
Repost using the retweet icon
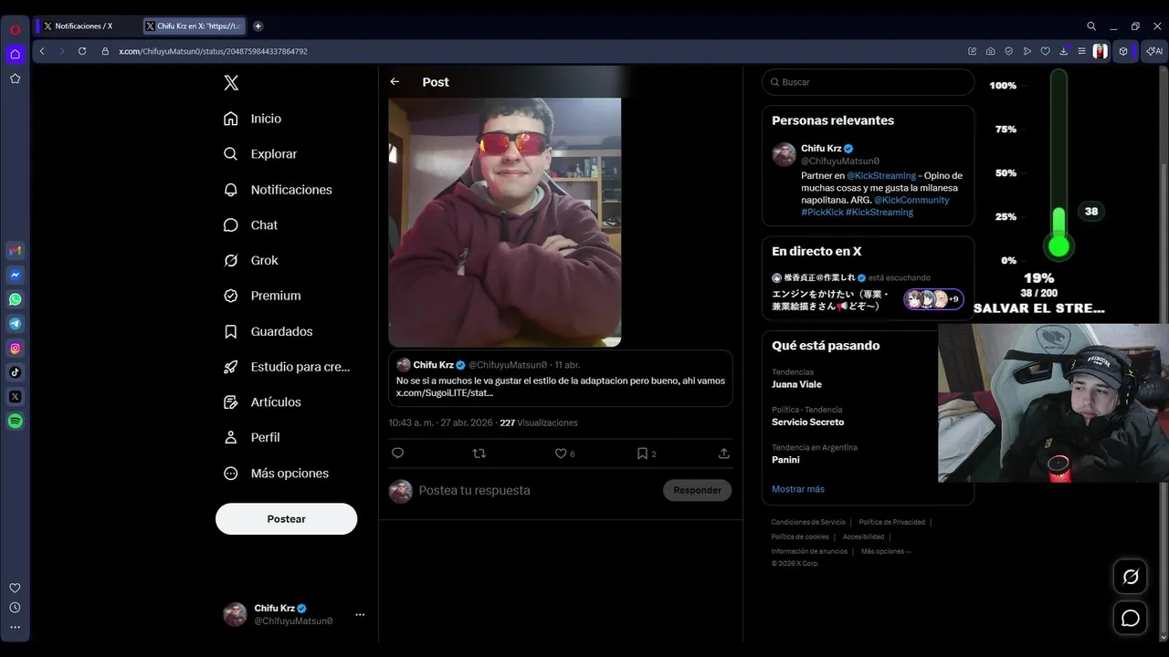pyautogui.click(x=479, y=454)
